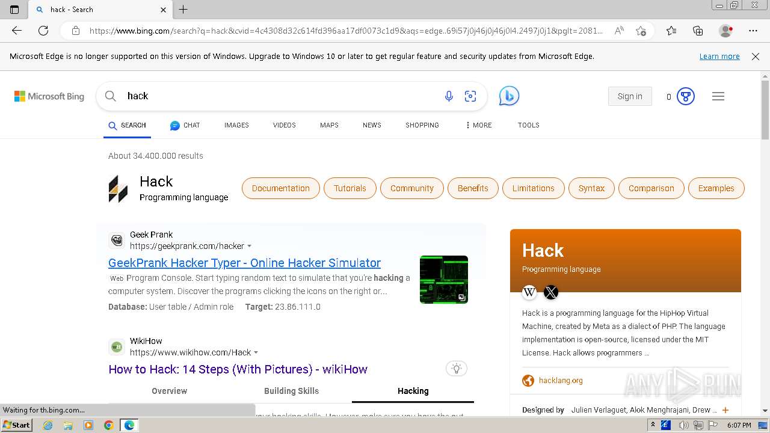The width and height of the screenshot is (770, 433).
Task: Click the lightbulb icon beside wikiHow result
Action: click(x=457, y=369)
